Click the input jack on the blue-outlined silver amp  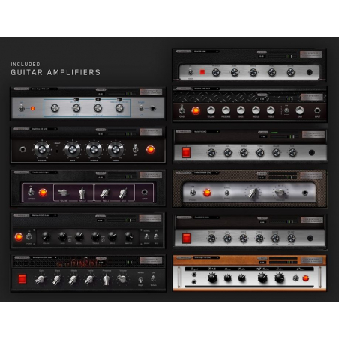(153, 108)
